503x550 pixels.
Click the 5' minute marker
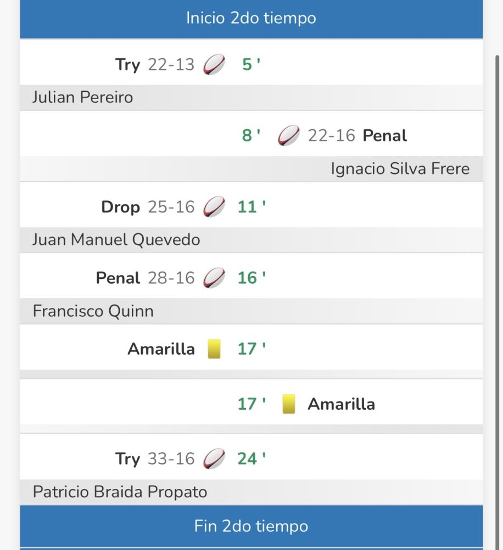(251, 65)
